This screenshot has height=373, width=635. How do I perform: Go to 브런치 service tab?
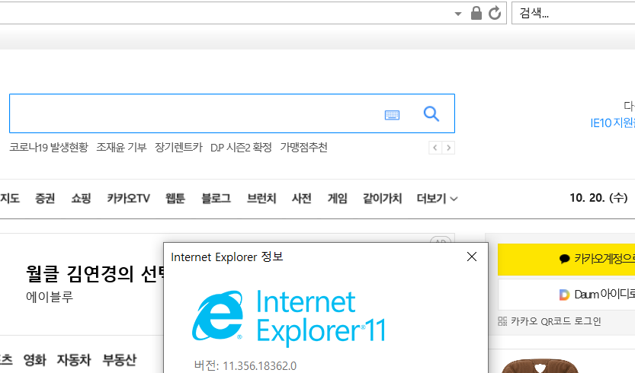point(261,198)
